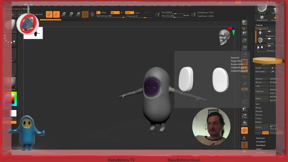Click the brush icon left of ActivePoints
288x162 pixels.
193,14
